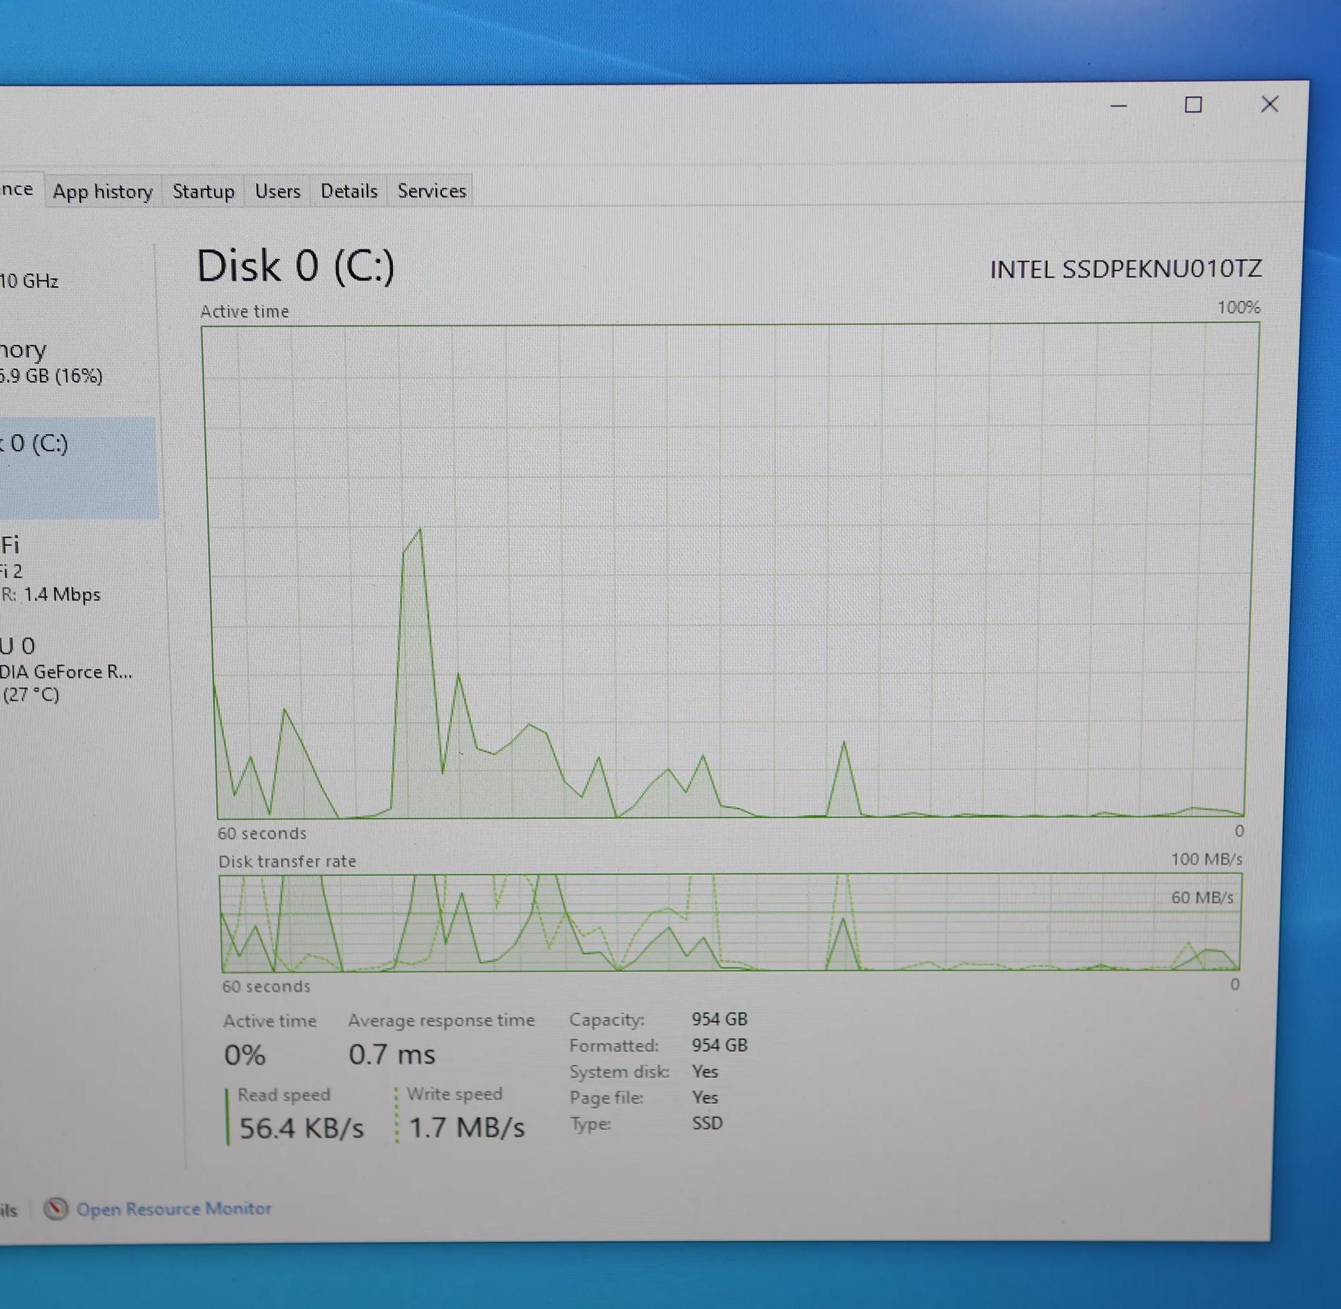
Task: Select the Details tab
Action: click(348, 191)
